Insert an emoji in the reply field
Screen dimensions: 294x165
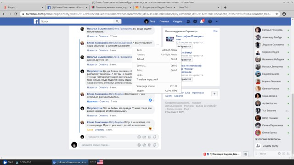tap(139, 137)
